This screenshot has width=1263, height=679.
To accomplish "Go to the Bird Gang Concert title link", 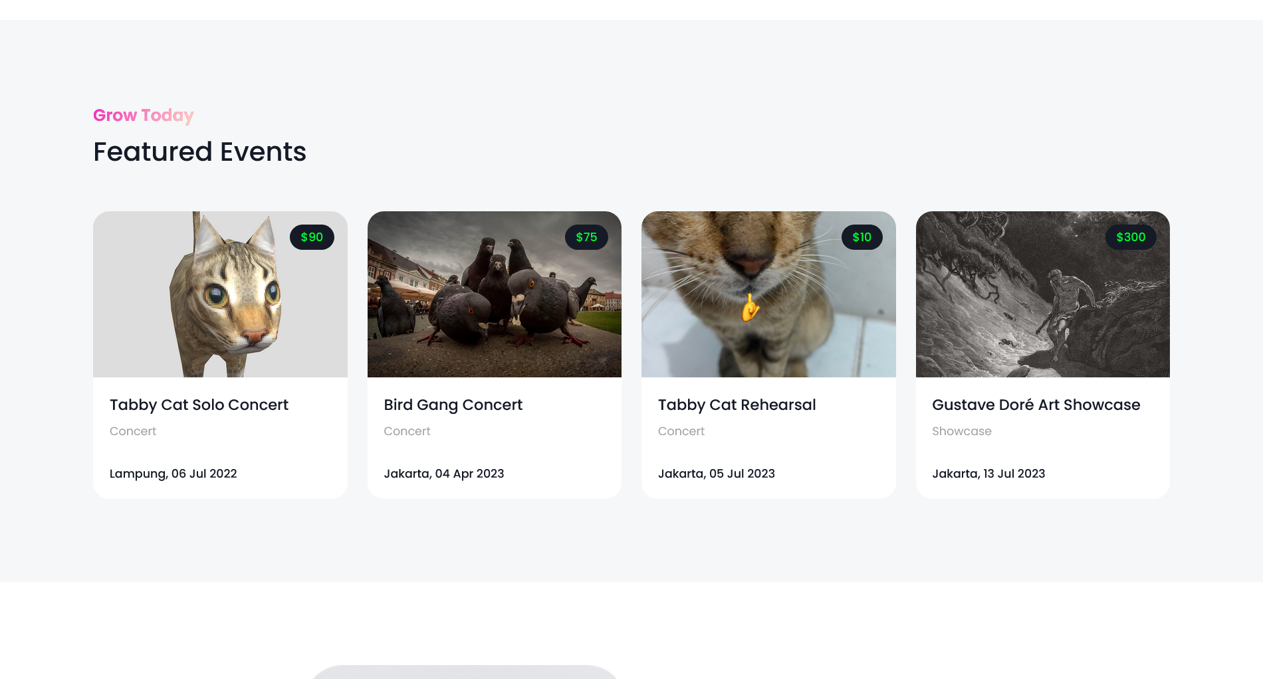I will pyautogui.click(x=453, y=405).
